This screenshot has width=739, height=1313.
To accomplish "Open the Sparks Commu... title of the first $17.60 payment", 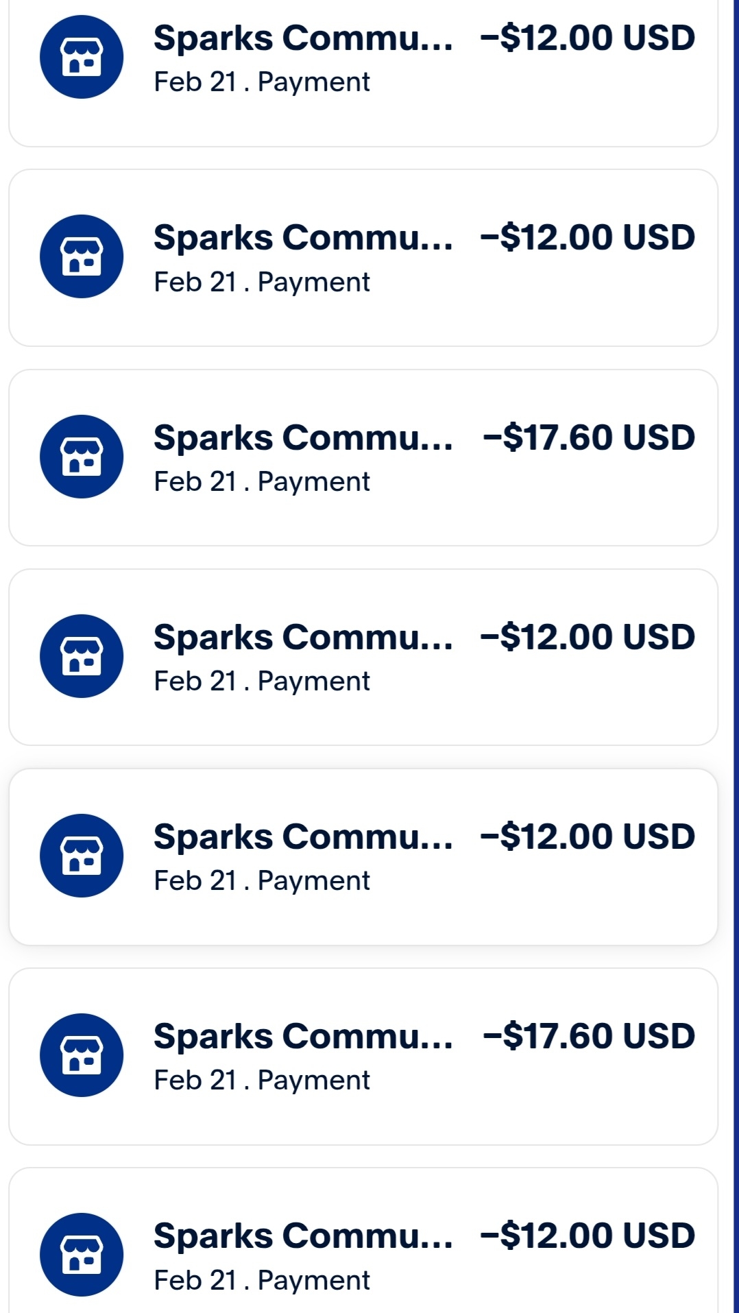I will pos(302,438).
